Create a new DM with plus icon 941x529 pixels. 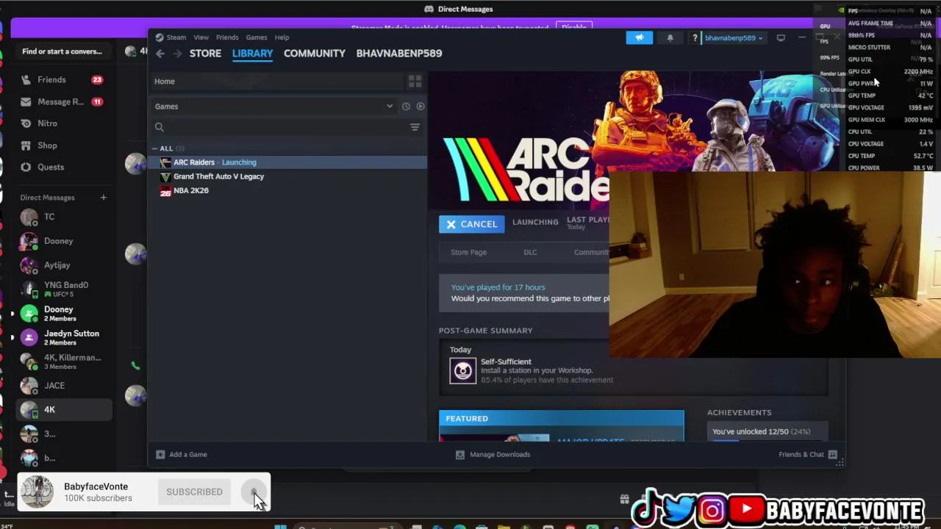pos(104,197)
